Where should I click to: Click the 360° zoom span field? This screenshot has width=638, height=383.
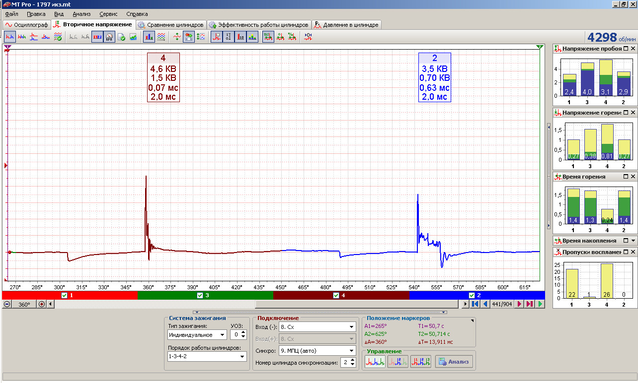[24, 304]
